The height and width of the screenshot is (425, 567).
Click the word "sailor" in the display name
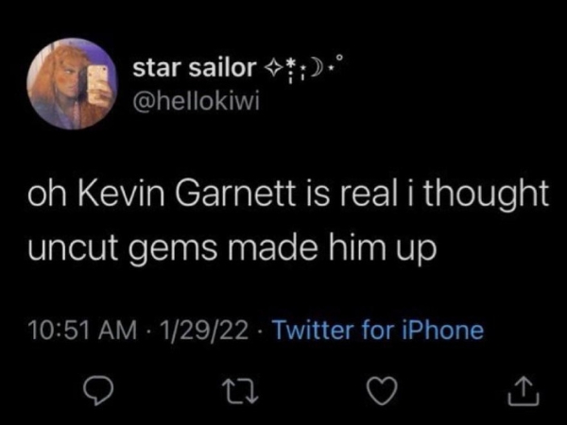coord(221,67)
